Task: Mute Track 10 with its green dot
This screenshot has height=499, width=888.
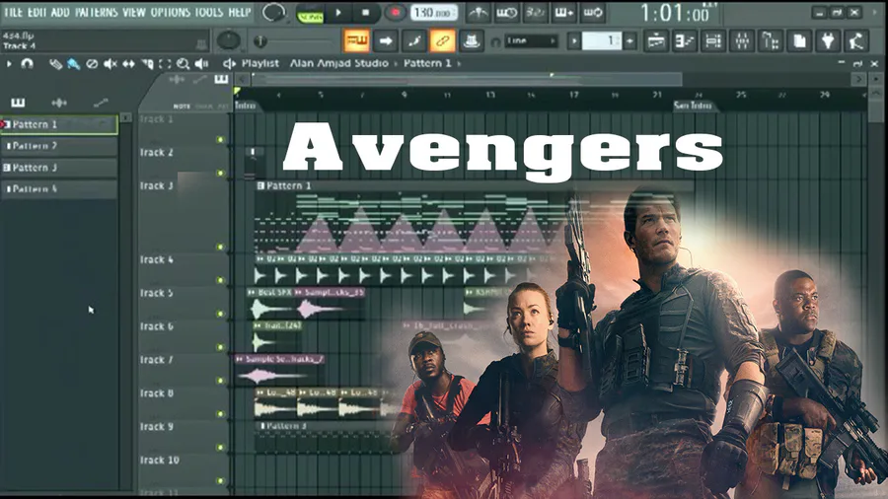Action: [x=220, y=480]
